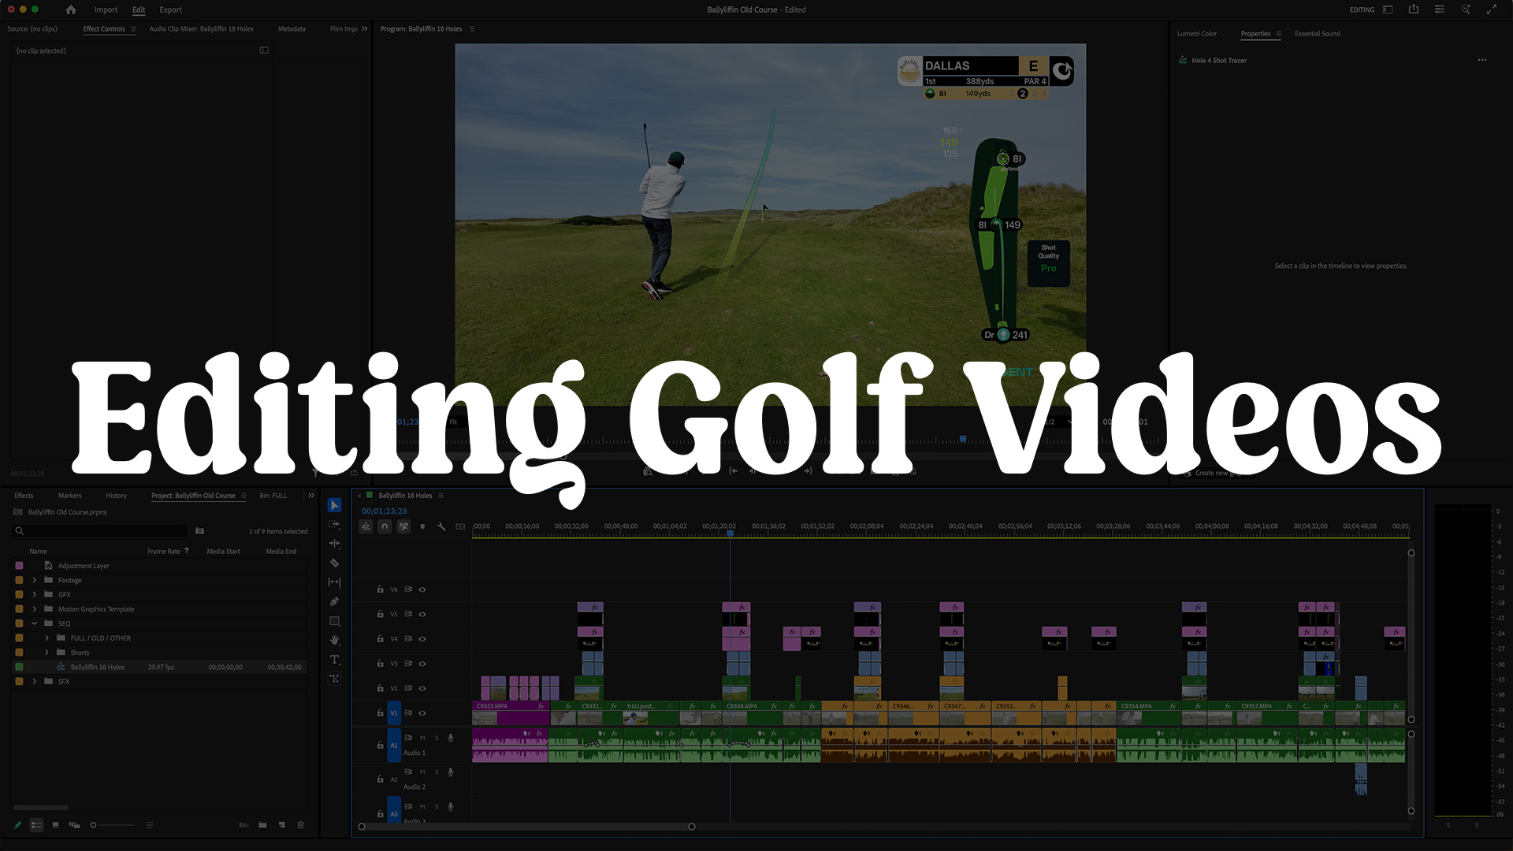Select the Ripple Edit tool

point(334,544)
